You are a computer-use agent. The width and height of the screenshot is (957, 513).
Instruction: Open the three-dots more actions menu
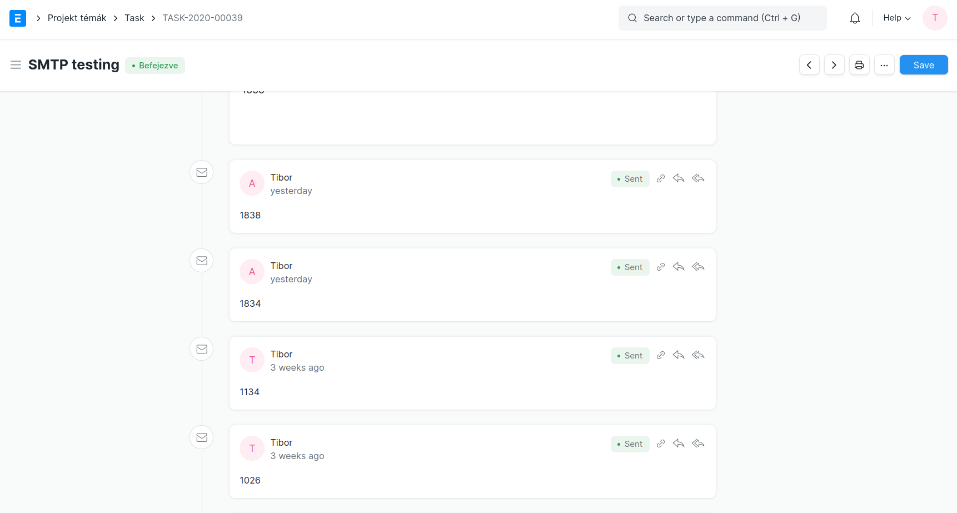coord(884,65)
